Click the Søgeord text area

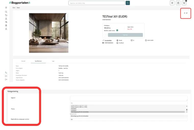click(129, 98)
